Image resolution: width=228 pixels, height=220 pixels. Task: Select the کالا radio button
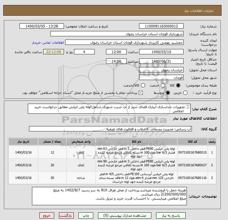click(x=178, y=85)
